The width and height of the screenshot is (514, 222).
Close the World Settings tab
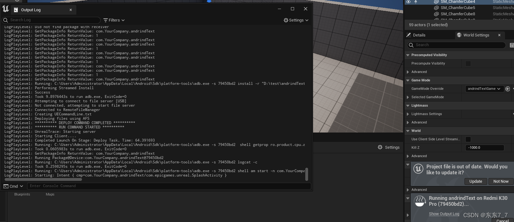coord(500,35)
